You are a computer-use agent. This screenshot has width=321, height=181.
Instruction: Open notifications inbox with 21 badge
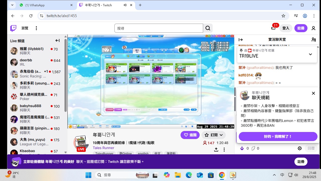tap(273, 28)
